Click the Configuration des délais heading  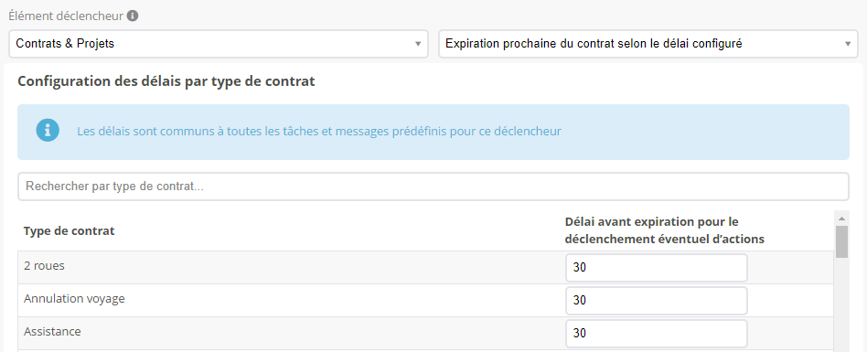tap(166, 81)
